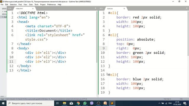Close the index file in the sidebar

tap(3, 11)
